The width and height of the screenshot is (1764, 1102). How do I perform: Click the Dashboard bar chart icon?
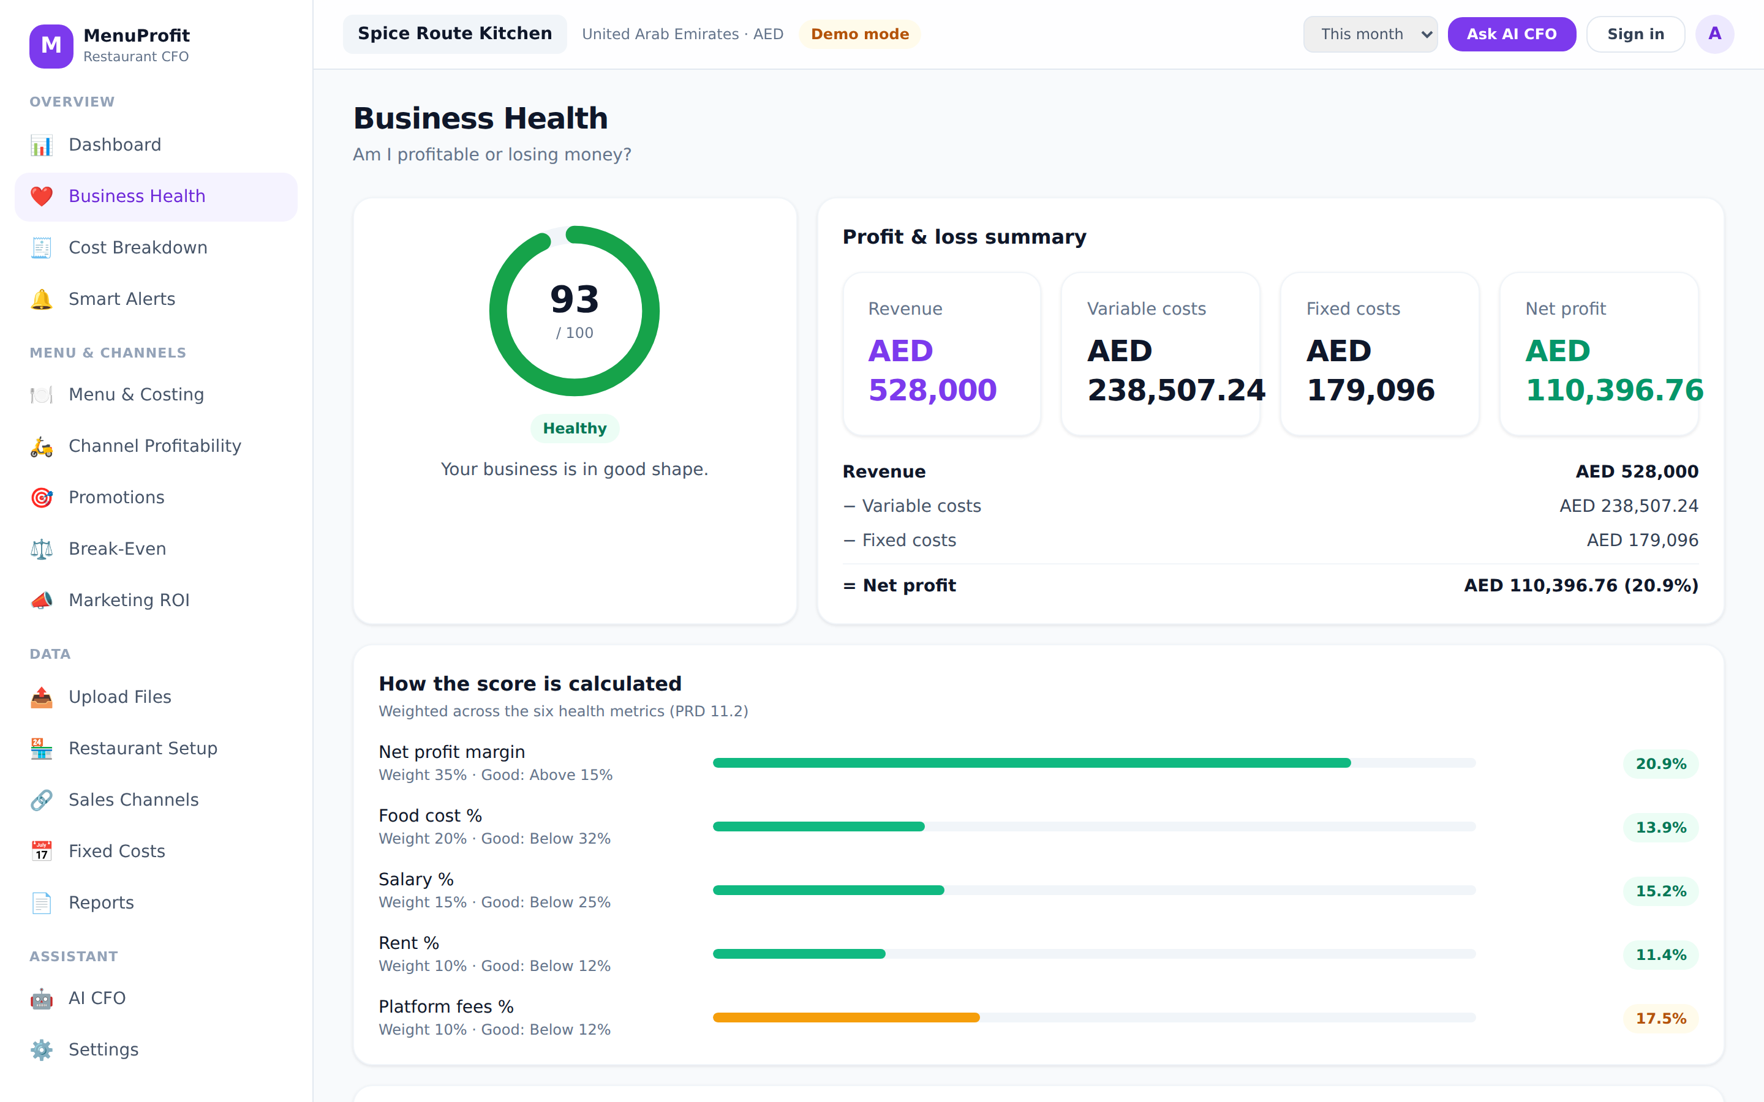pyautogui.click(x=42, y=145)
